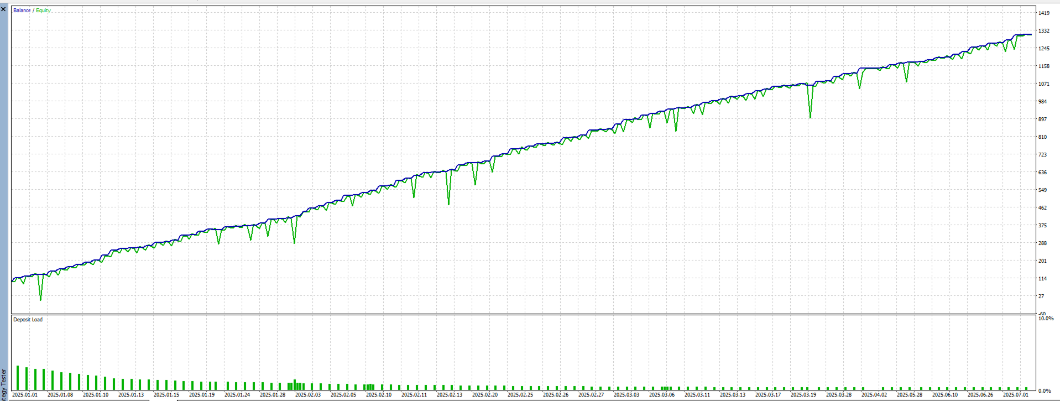1060x401 pixels.
Task: Select the Balance legend label
Action: 22,11
